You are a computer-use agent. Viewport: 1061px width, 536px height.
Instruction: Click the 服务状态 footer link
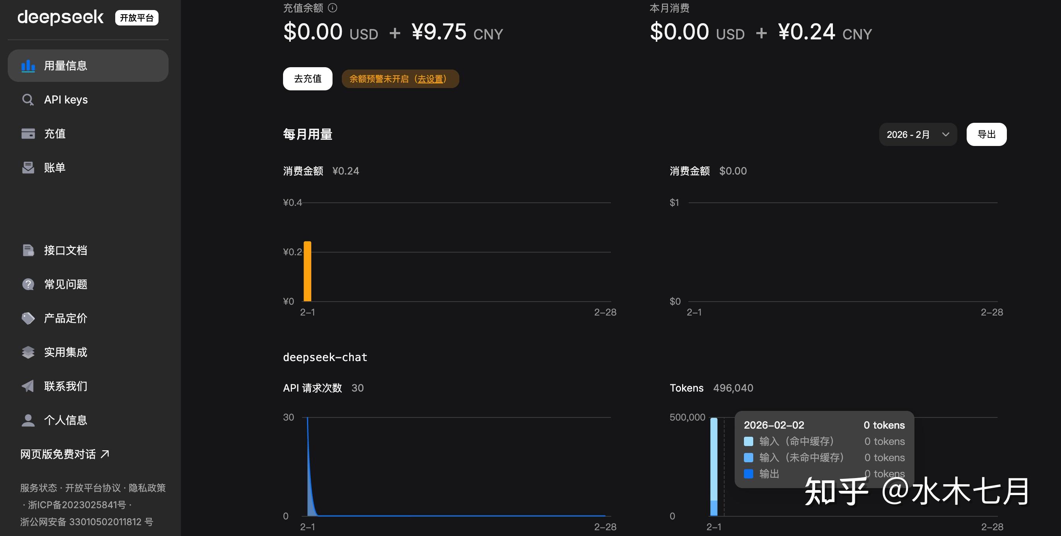pyautogui.click(x=38, y=488)
